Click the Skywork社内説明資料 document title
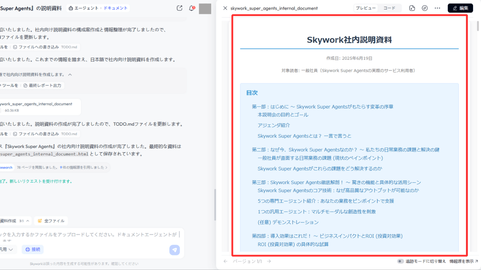The image size is (481, 270). pyautogui.click(x=349, y=40)
